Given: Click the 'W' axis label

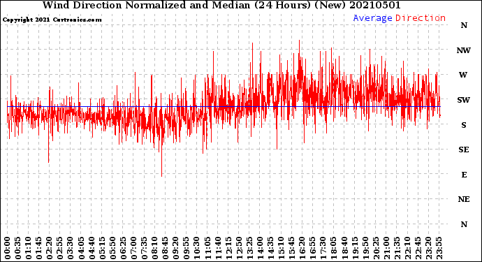Looking at the screenshot, I should [463, 75].
